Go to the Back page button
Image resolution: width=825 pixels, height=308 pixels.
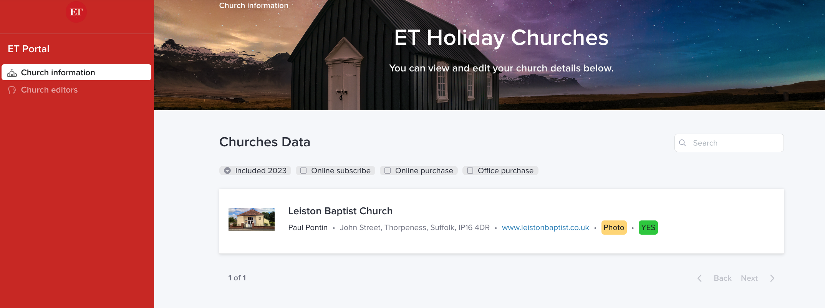pos(722,278)
